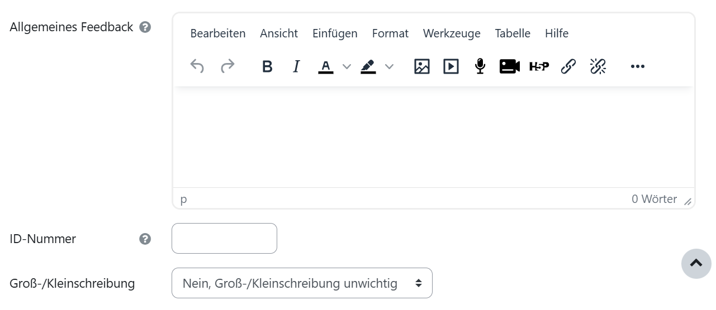Show more toolbar options via the ellipsis
Viewport: 716px width, 310px height.
pos(638,66)
